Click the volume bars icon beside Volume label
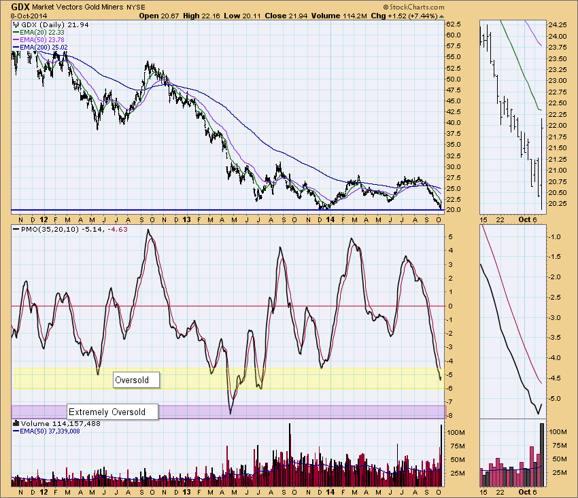 16,424
